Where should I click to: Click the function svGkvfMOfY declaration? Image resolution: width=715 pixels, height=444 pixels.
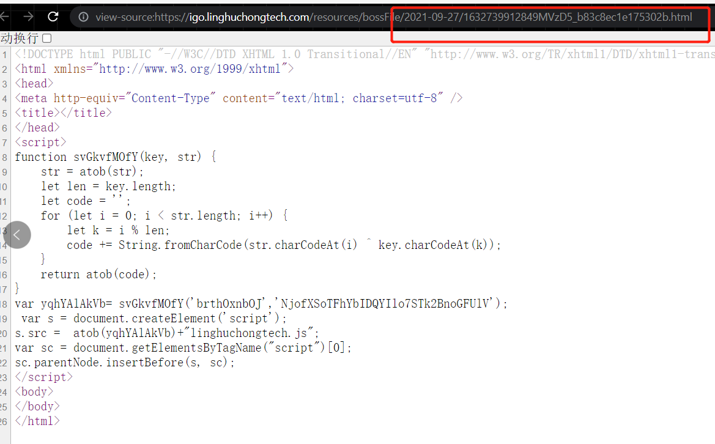coord(116,157)
